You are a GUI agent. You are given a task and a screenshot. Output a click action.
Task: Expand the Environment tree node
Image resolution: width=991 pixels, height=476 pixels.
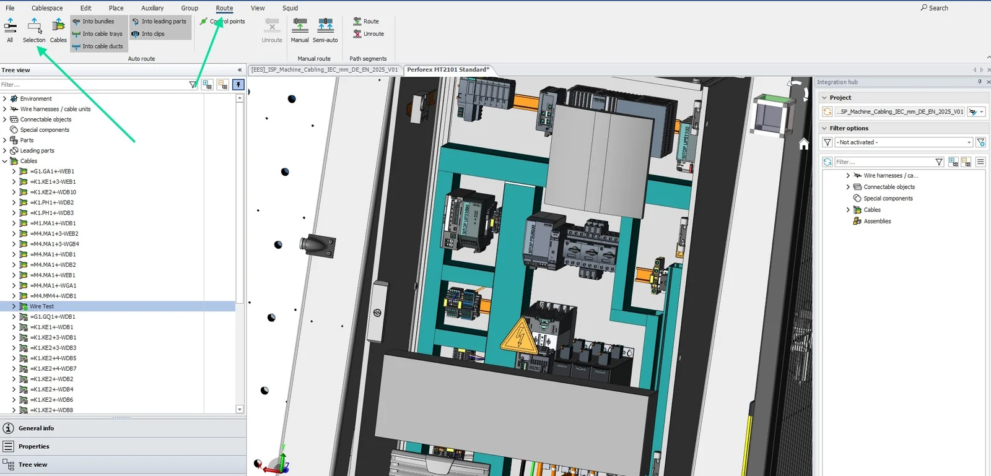tap(5, 98)
